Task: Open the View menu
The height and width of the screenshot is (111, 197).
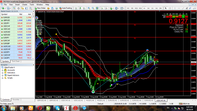Action: 11,5
